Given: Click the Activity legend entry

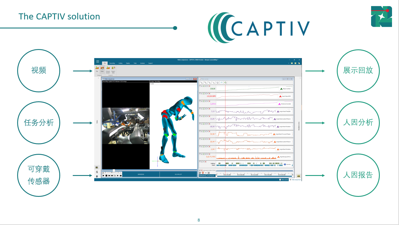Looking at the screenshot, I should pyautogui.click(x=287, y=164).
